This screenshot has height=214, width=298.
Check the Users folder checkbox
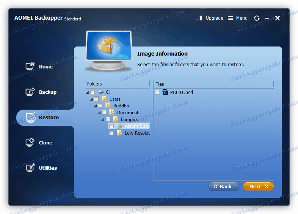pos(96,99)
